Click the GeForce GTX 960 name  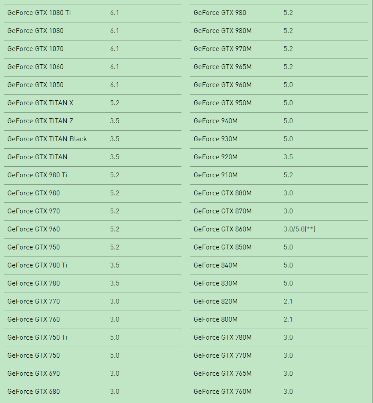click(x=34, y=229)
